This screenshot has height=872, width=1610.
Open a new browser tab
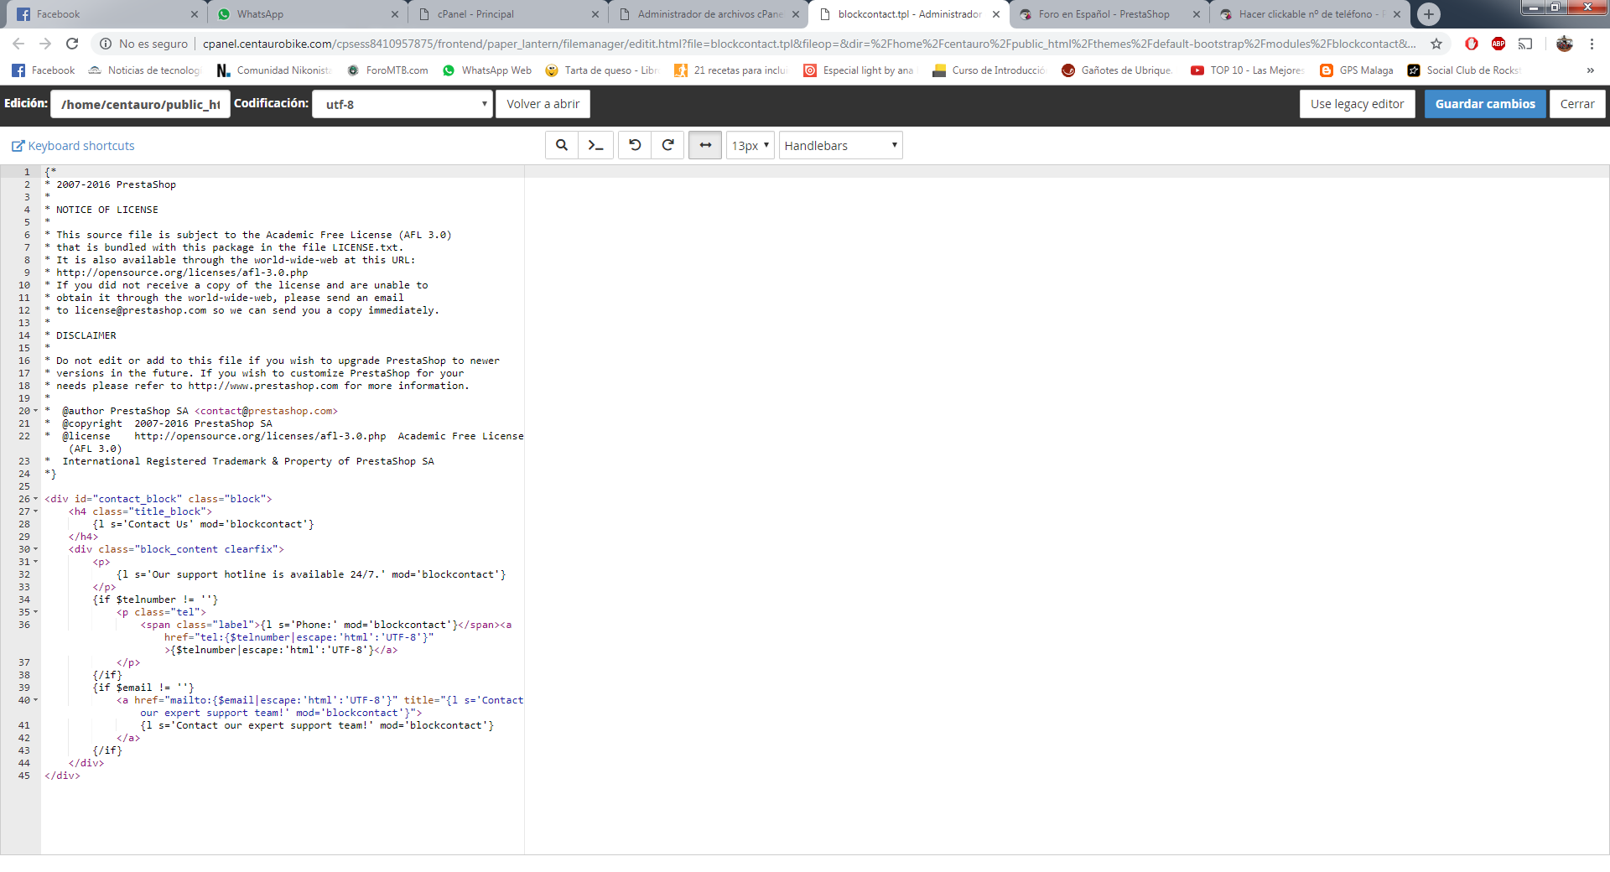(x=1429, y=14)
